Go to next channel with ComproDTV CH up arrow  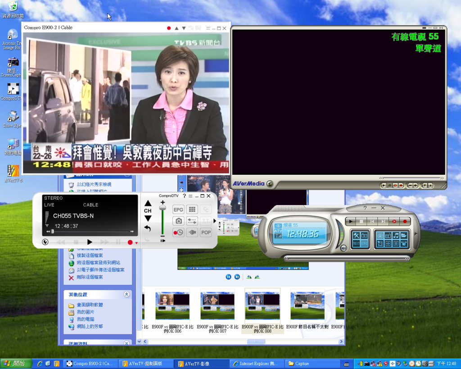[148, 203]
